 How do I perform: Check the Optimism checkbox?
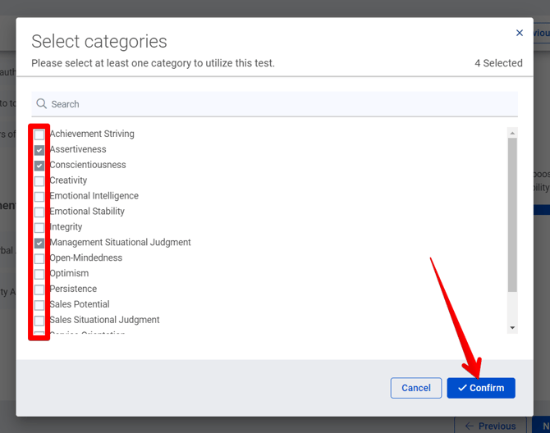click(39, 274)
